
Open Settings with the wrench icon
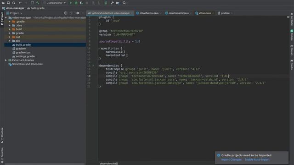click(x=112, y=3)
